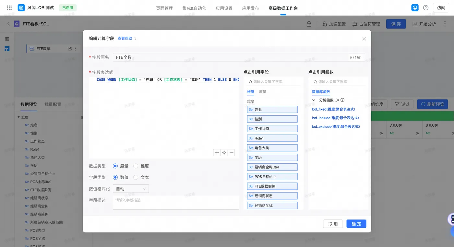Open the apps grid launcher icon
The width and height of the screenshot is (454, 247).
tap(9, 8)
